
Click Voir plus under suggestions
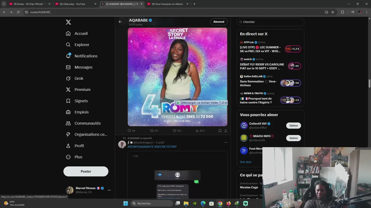(246, 162)
